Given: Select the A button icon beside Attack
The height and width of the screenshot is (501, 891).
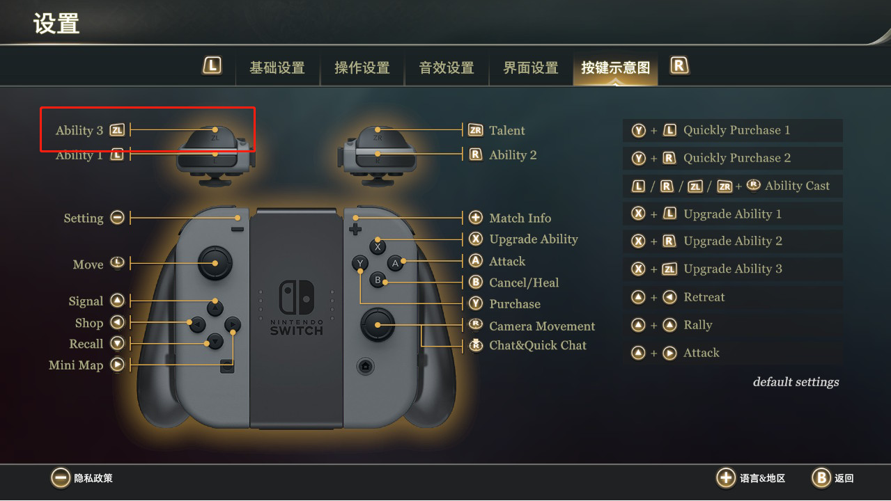Looking at the screenshot, I should click(476, 261).
